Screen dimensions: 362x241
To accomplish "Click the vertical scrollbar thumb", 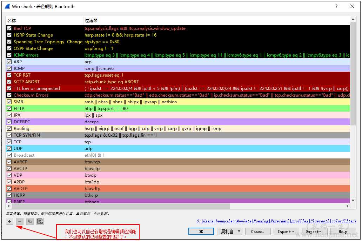I will [353, 74].
